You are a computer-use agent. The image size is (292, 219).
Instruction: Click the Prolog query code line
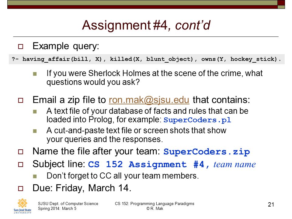(147, 59)
